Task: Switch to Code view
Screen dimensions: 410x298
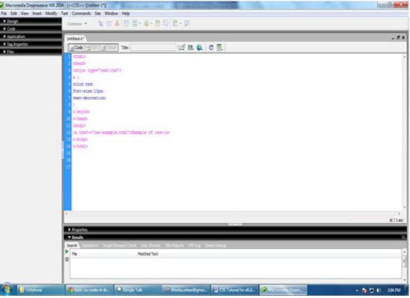Action: point(76,48)
